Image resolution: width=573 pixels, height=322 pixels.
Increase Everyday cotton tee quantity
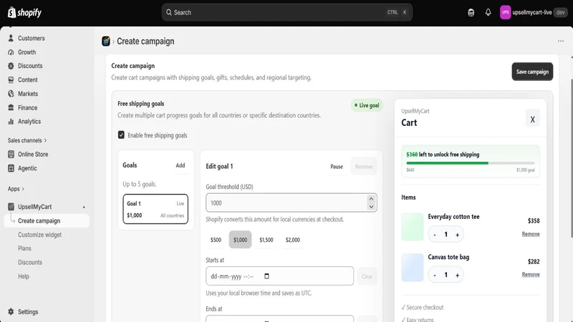click(457, 235)
